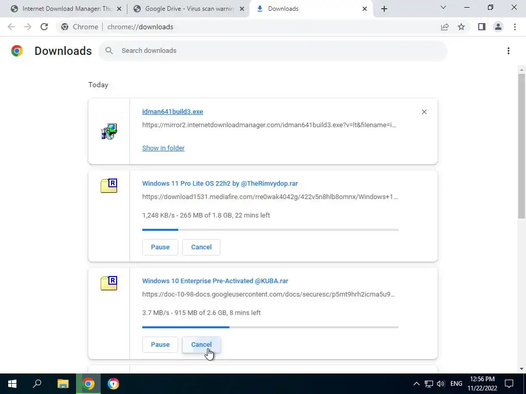This screenshot has height=394, width=526.
Task: Click Windows 10 Enterprise Pre-Activated filename
Action: (215, 281)
